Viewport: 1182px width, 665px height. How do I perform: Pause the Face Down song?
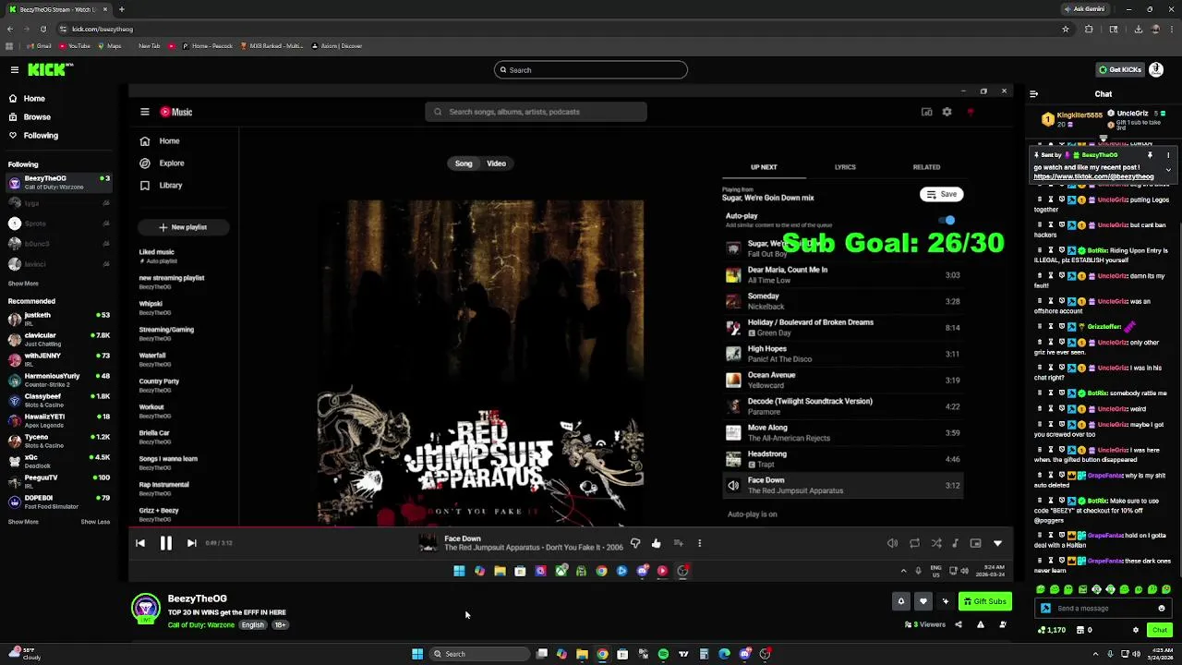[x=166, y=543]
